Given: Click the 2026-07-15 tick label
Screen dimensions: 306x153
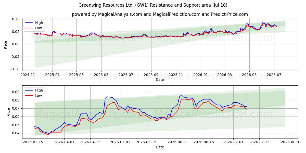Looking at the screenshot, I should (x=259, y=142).
